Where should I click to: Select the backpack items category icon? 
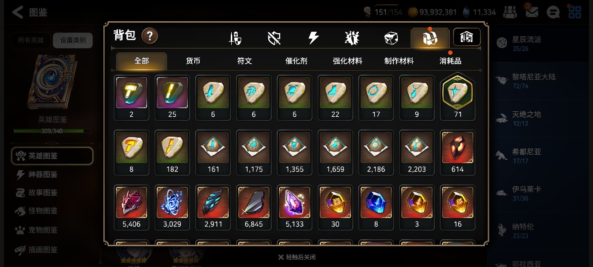coord(430,38)
